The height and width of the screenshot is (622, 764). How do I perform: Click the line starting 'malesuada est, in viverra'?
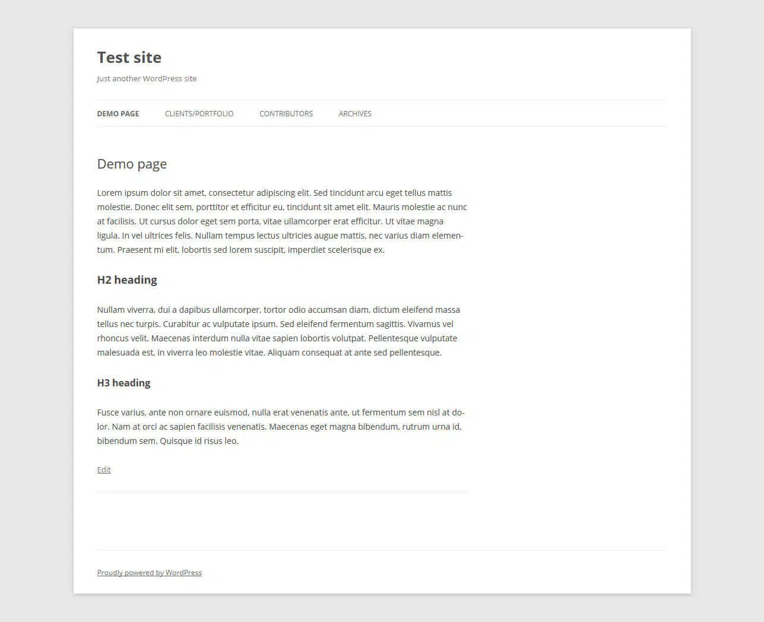269,353
